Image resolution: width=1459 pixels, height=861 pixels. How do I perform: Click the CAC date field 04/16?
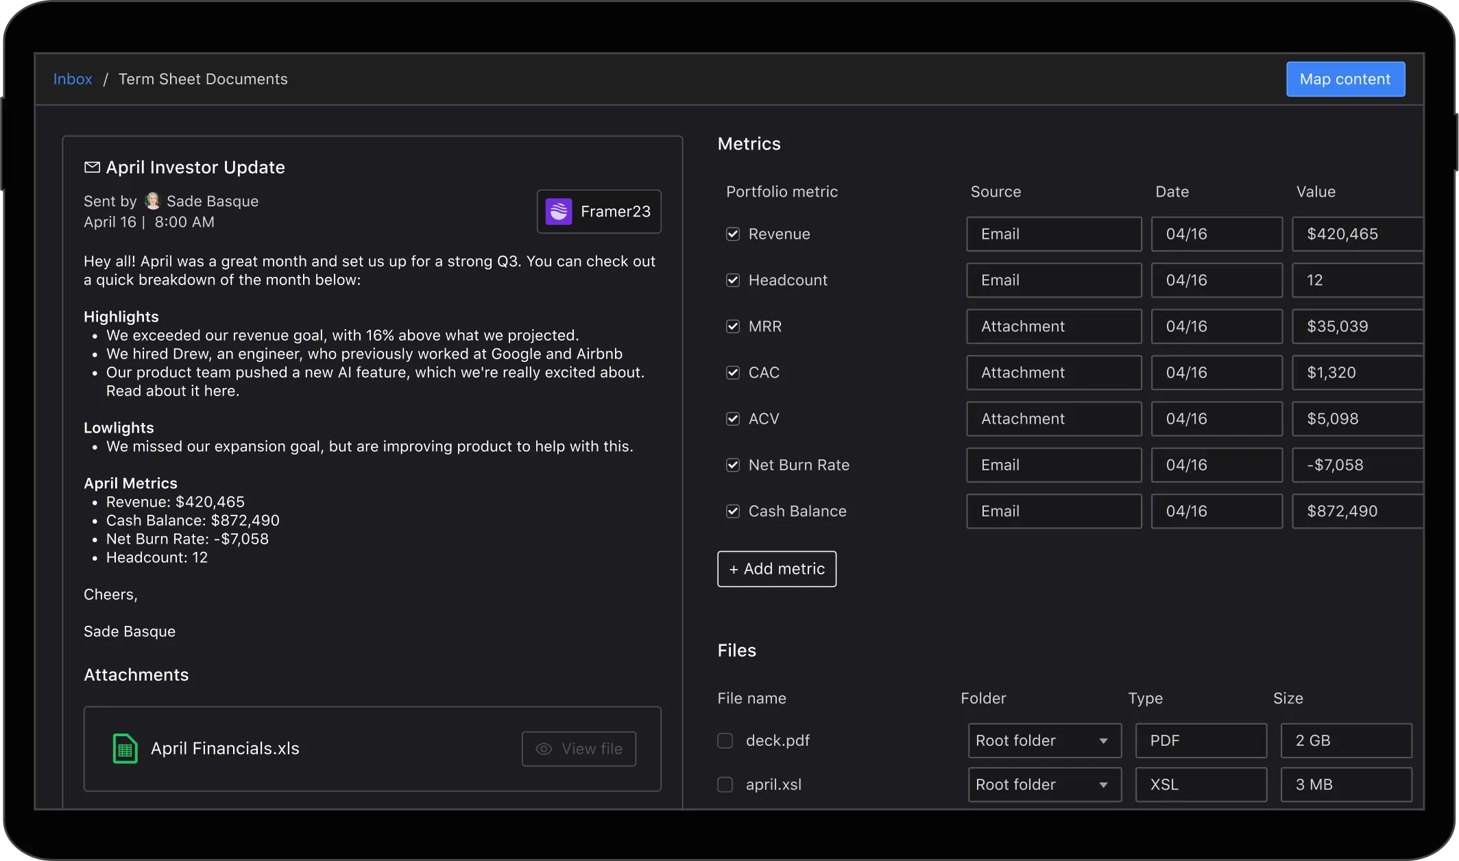[x=1216, y=372]
